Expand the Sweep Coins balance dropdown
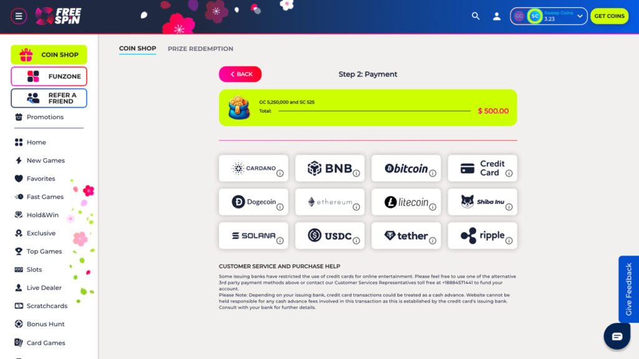 coord(580,16)
